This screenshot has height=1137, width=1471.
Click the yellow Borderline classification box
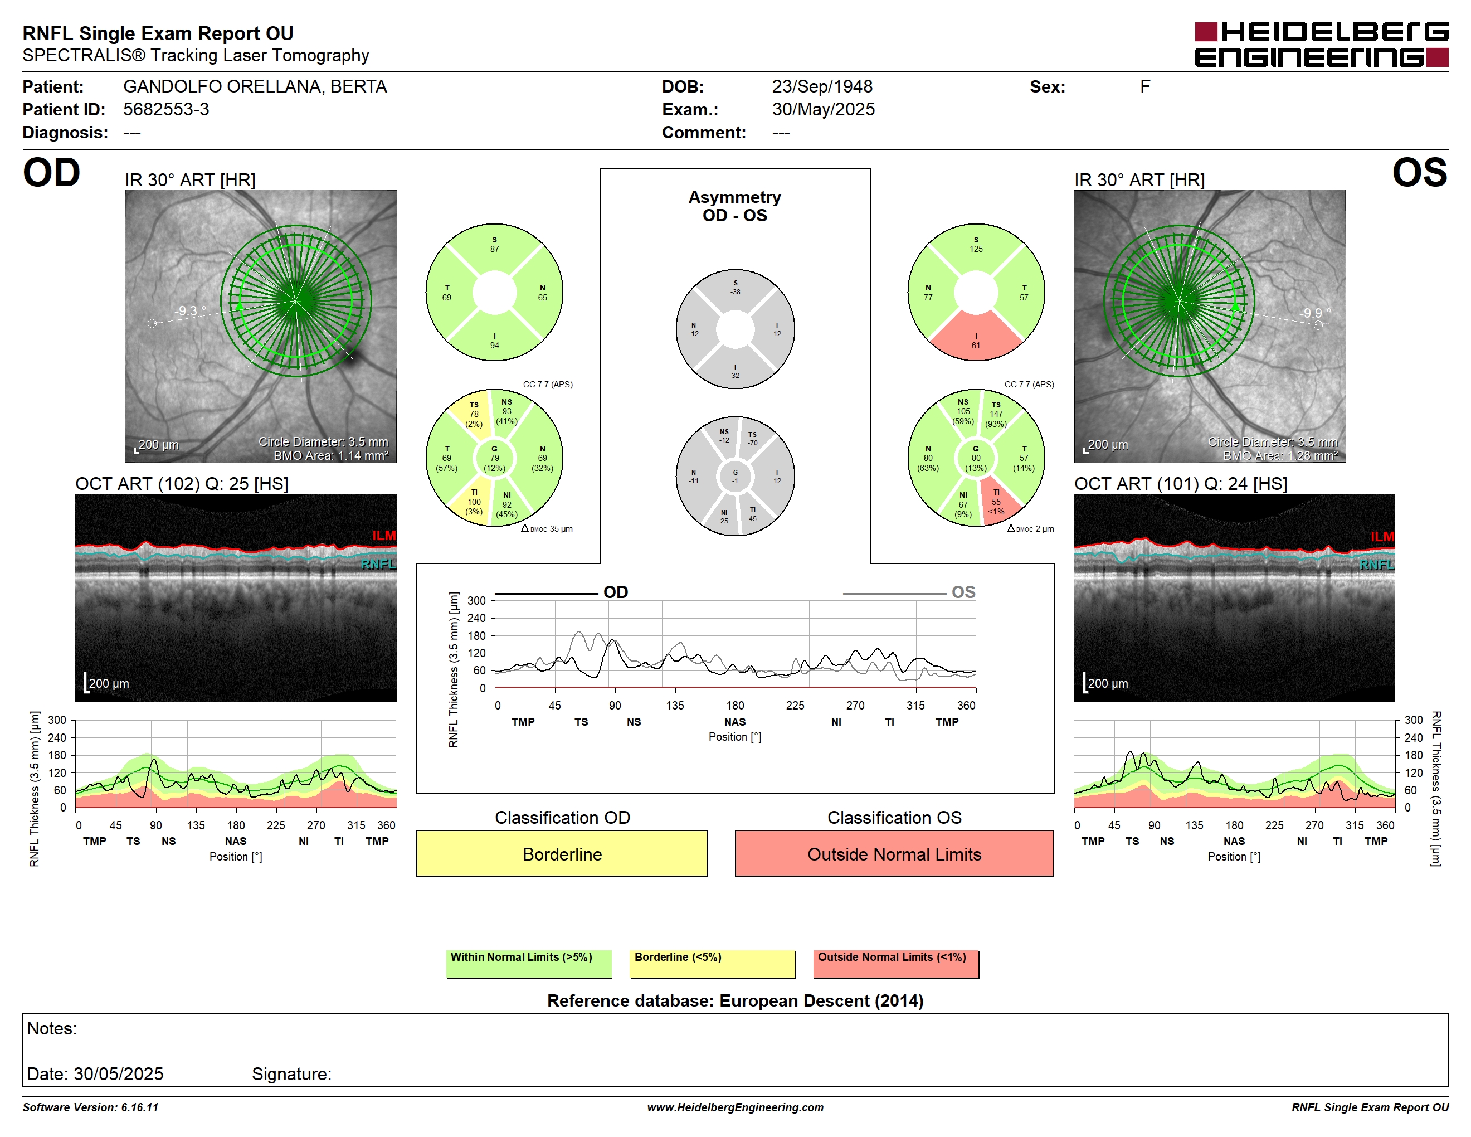pyautogui.click(x=562, y=853)
